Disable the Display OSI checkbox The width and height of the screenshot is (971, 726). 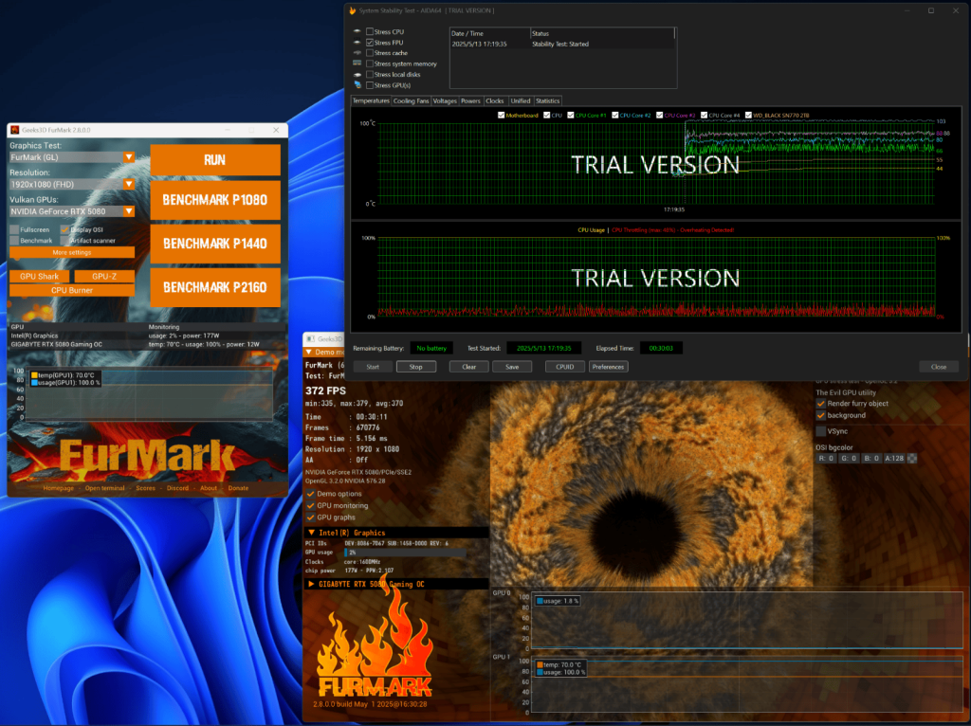[x=64, y=229]
